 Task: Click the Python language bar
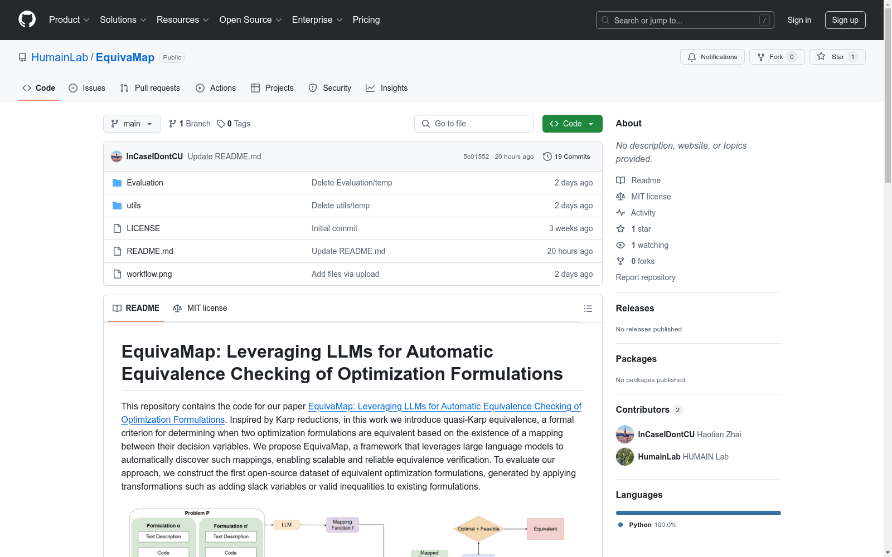pos(699,513)
